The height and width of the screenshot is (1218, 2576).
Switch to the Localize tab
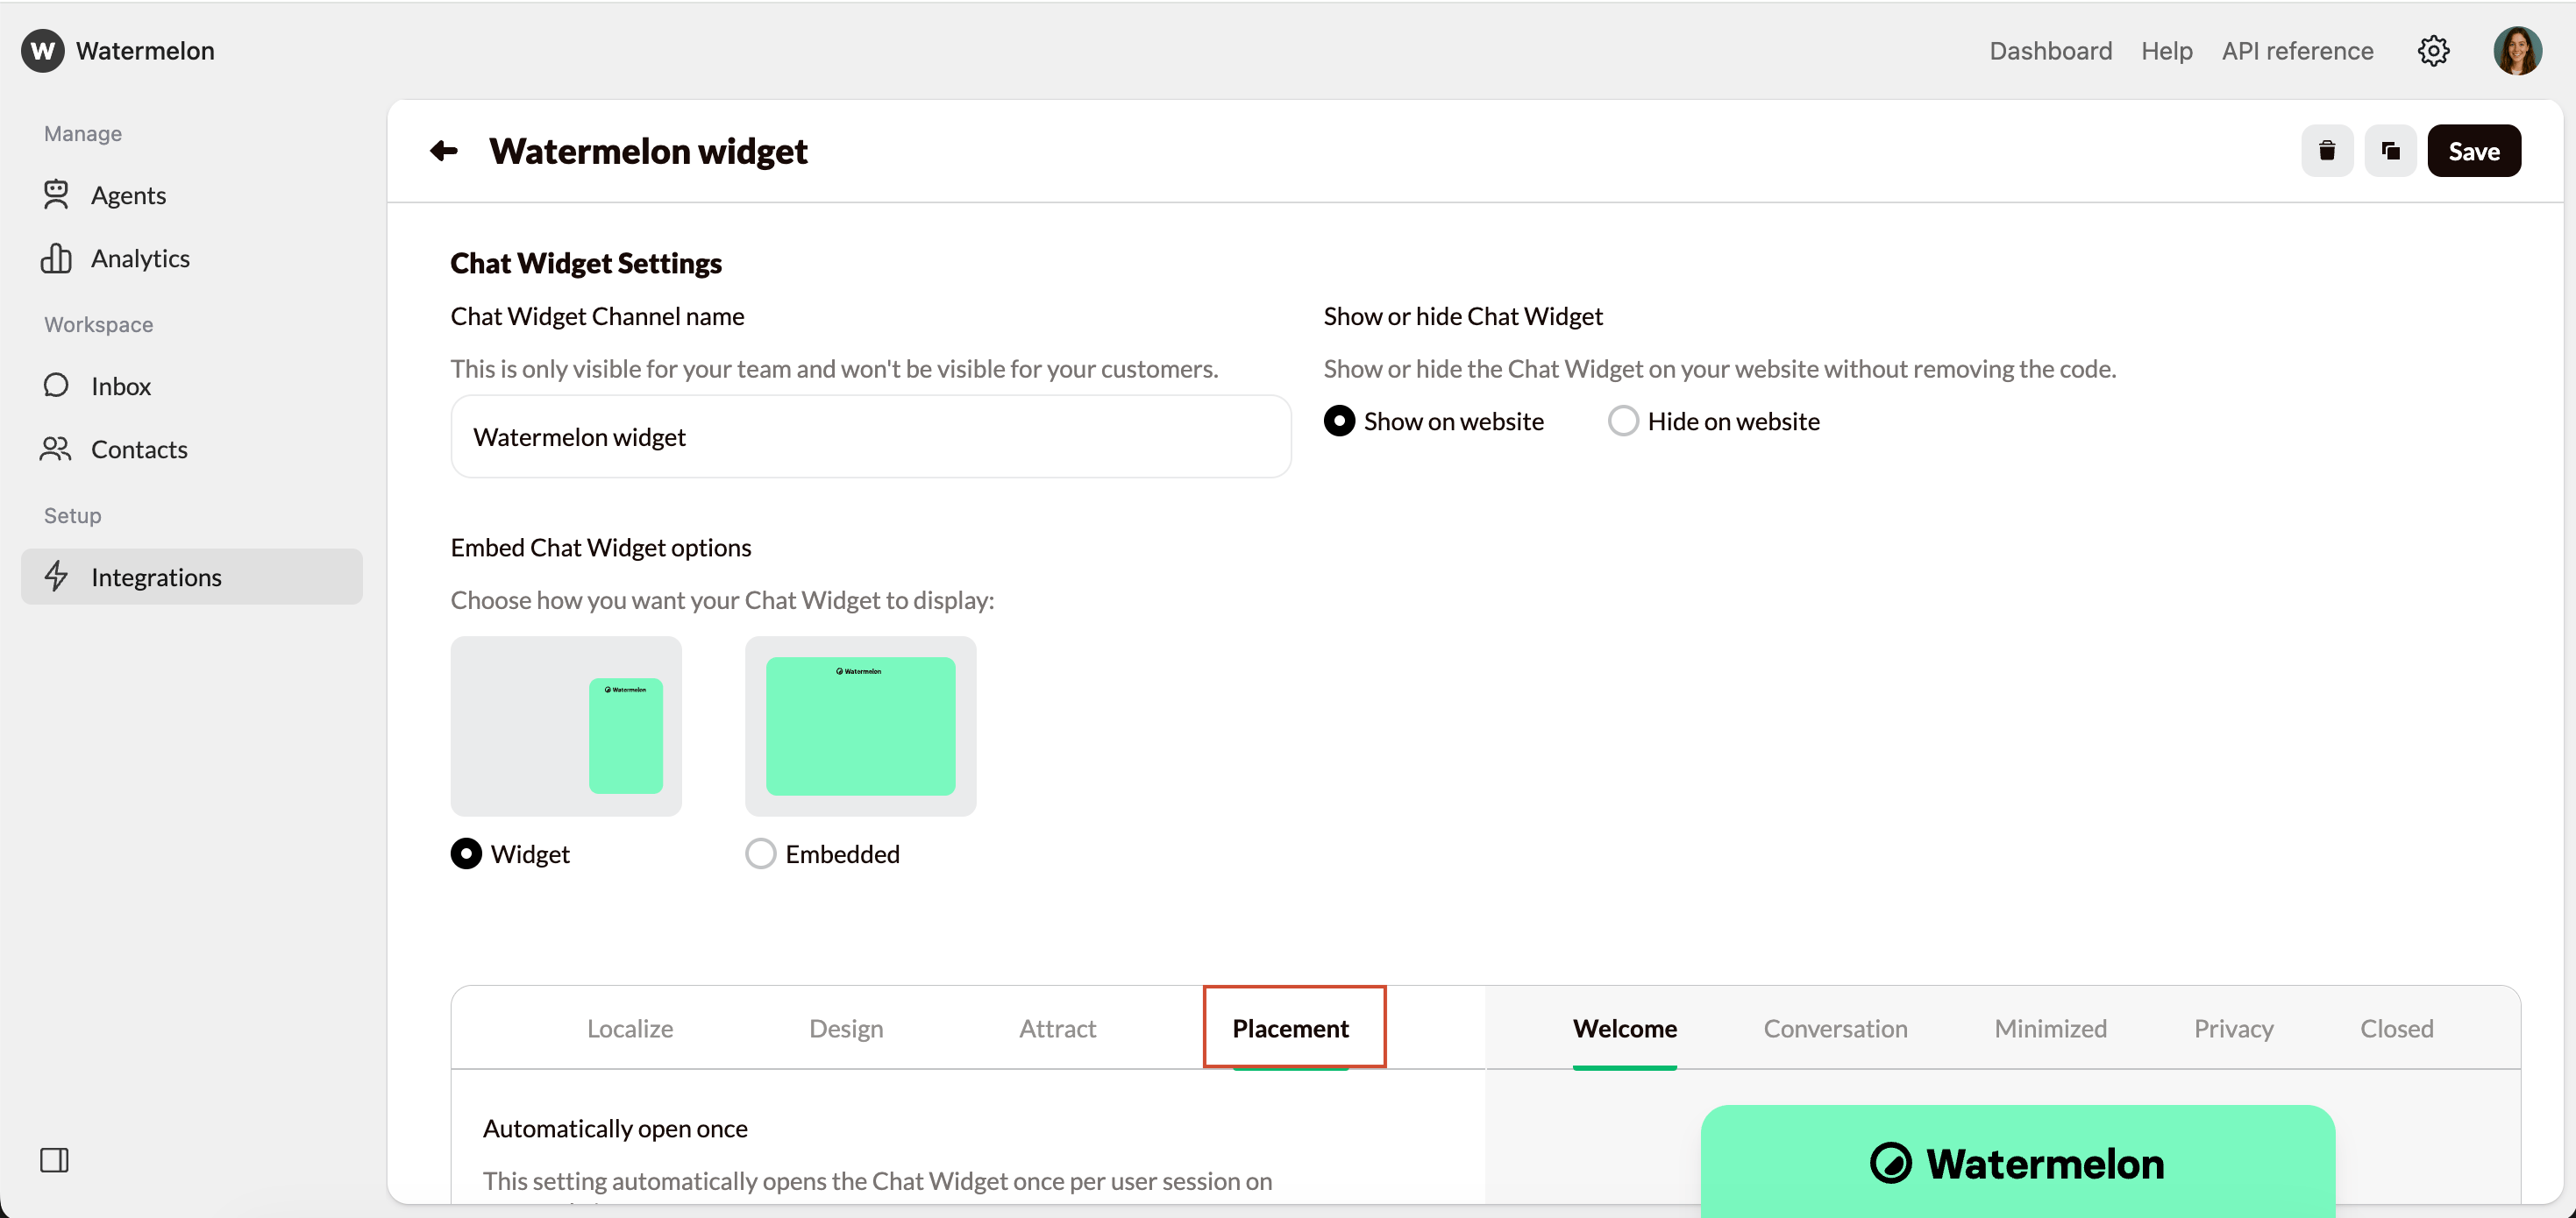(630, 1028)
